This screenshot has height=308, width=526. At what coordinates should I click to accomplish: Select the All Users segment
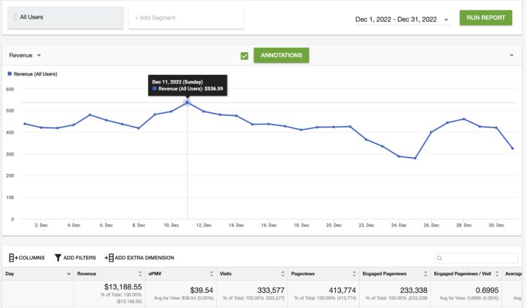click(x=66, y=18)
